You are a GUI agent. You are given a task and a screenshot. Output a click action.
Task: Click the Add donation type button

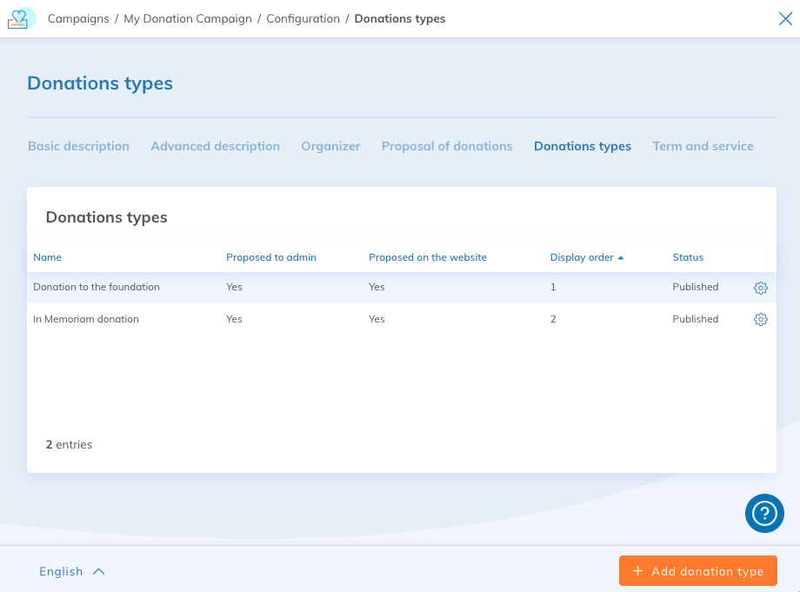[697, 571]
